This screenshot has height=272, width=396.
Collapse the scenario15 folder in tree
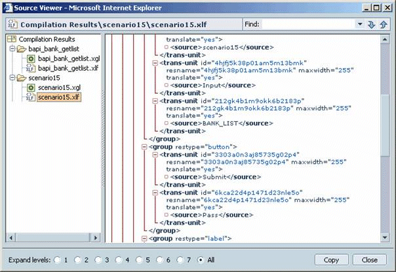coord(12,78)
